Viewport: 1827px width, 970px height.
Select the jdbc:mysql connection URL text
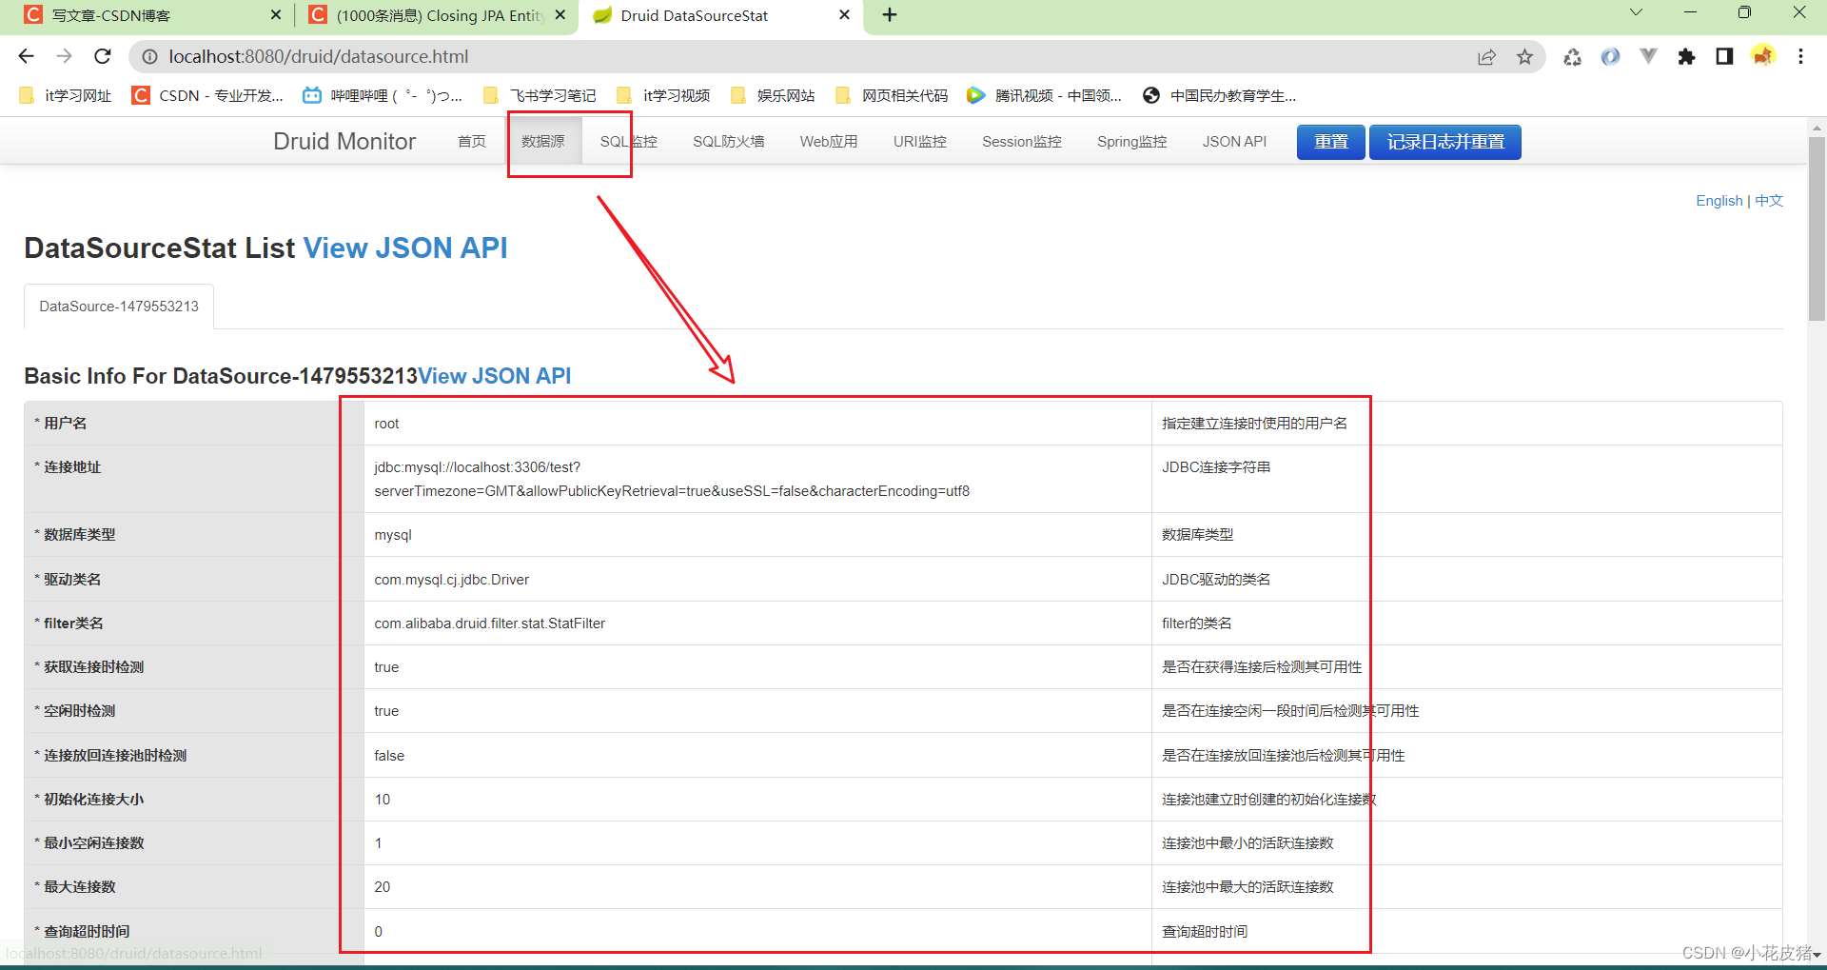point(672,479)
